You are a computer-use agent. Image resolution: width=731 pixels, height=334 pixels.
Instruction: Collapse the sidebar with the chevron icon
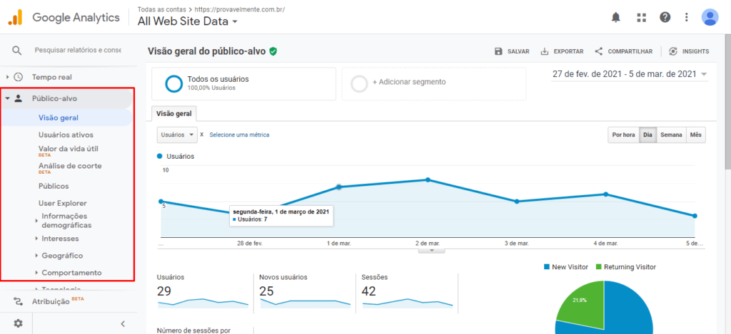click(x=123, y=324)
